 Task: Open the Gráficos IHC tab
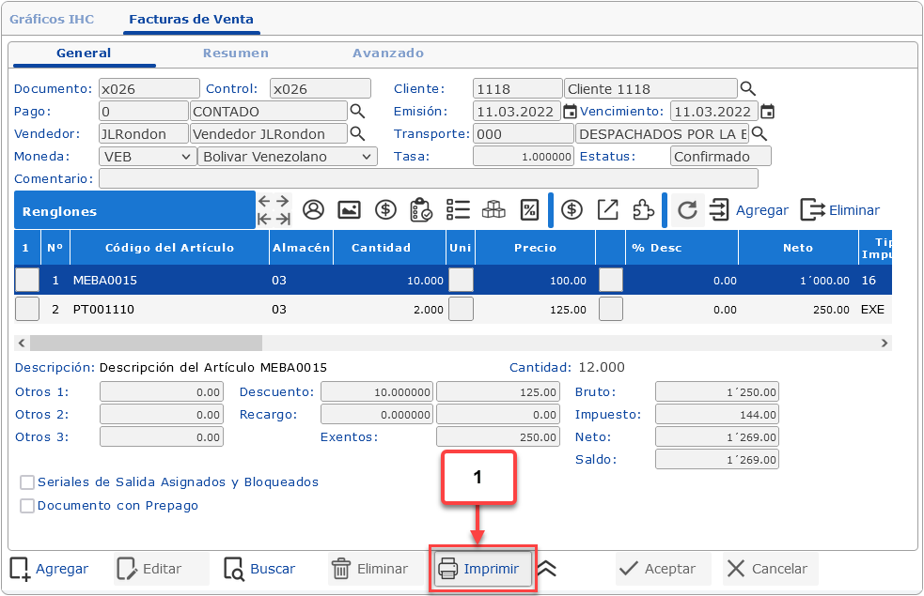click(53, 19)
